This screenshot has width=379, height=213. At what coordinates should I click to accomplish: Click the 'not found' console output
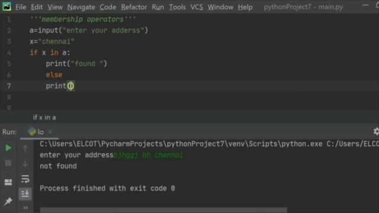pos(58,166)
